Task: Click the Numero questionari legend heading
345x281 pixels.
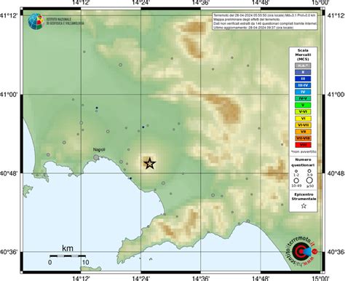Action: click(x=303, y=162)
